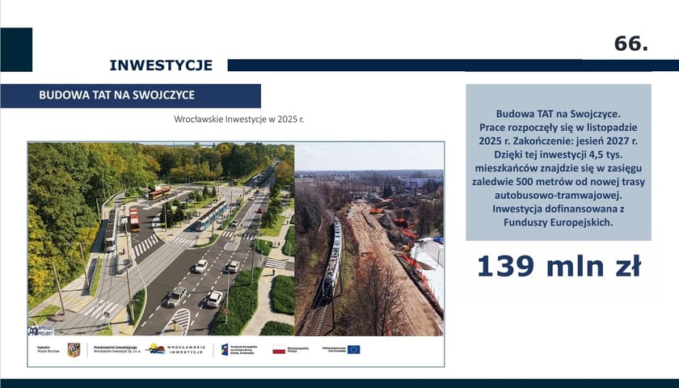Select caption 'Wrocławskie Inwestycje w 2025 r.'
Image resolution: width=679 pixels, height=388 pixels.
tap(239, 119)
